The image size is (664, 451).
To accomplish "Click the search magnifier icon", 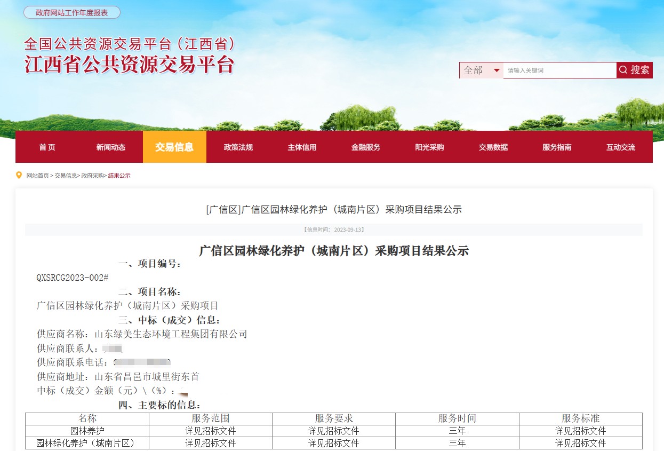I will [623, 70].
